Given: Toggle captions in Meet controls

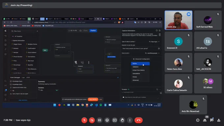Looking at the screenshot, I should [99, 120].
